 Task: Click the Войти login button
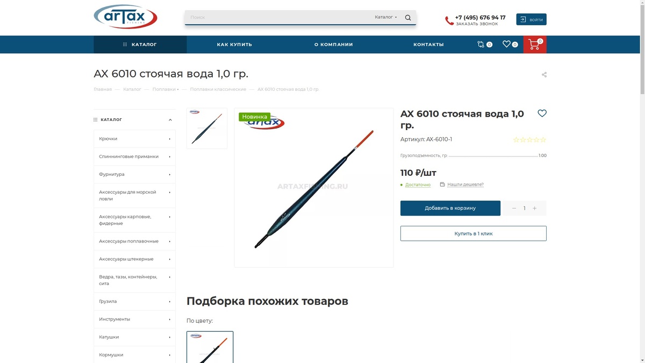(531, 19)
